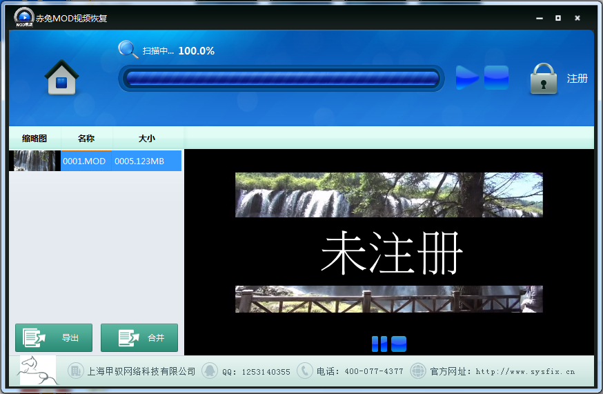This screenshot has width=603, height=394.
Task: Sort by the 缩略图 column header
Action: coord(34,138)
